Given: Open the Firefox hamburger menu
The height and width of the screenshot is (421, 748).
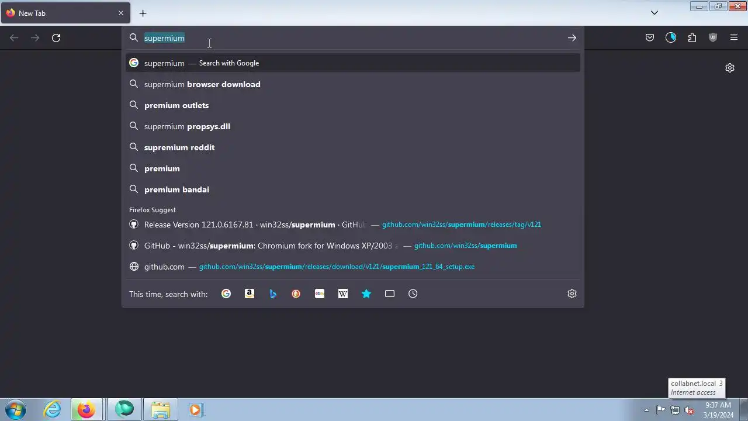Looking at the screenshot, I should (734, 38).
